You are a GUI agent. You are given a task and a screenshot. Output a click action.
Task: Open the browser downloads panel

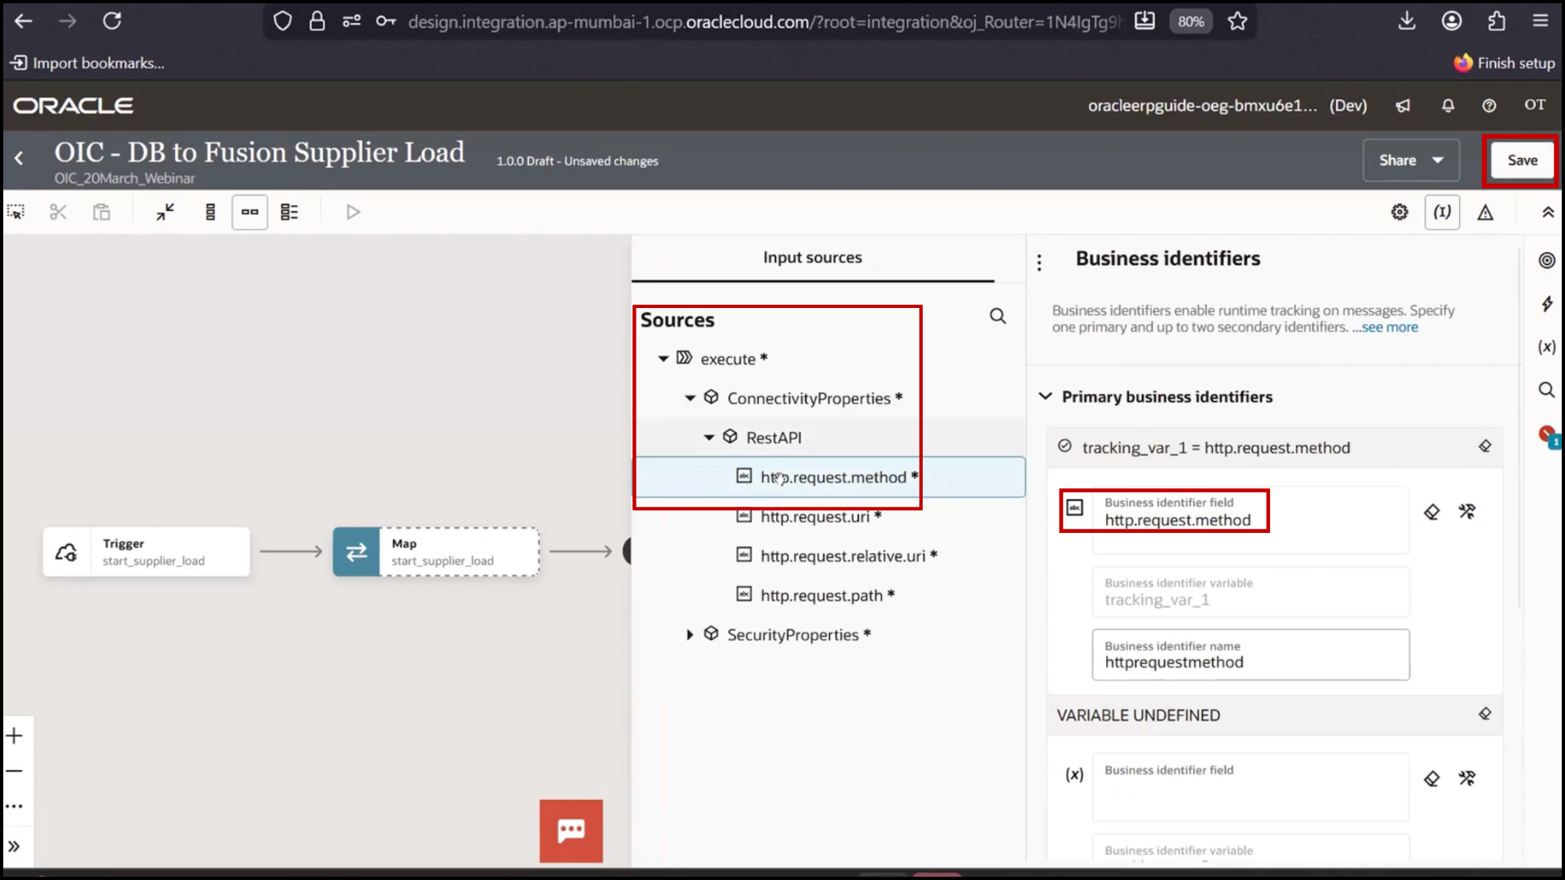point(1407,21)
